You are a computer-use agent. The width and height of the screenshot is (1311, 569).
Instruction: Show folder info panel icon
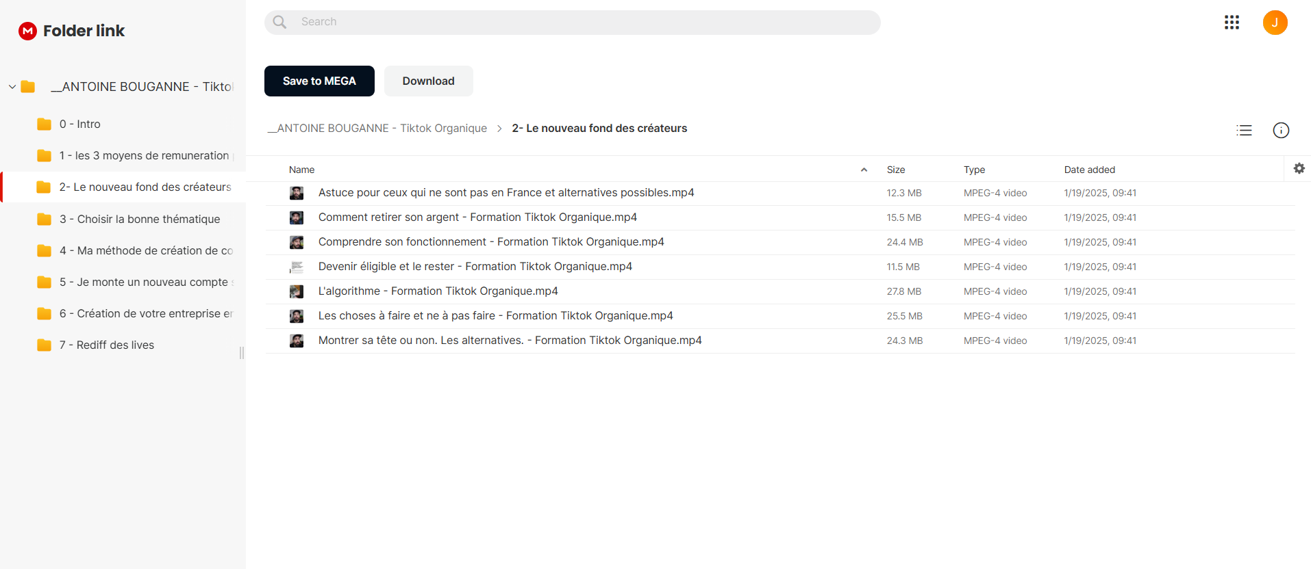(1281, 130)
